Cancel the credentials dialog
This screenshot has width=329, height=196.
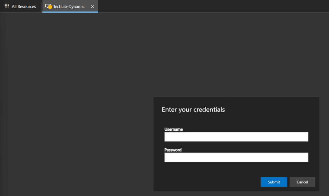(302, 182)
